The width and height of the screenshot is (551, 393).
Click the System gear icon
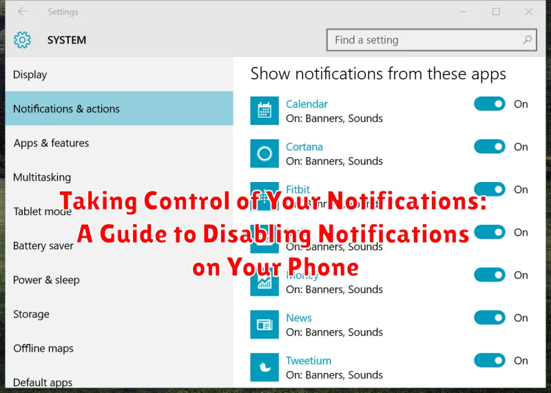click(x=22, y=40)
